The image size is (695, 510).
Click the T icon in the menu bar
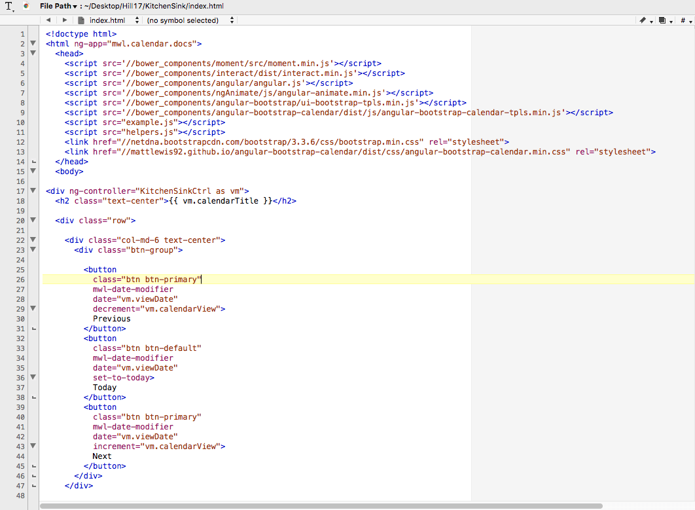point(7,6)
